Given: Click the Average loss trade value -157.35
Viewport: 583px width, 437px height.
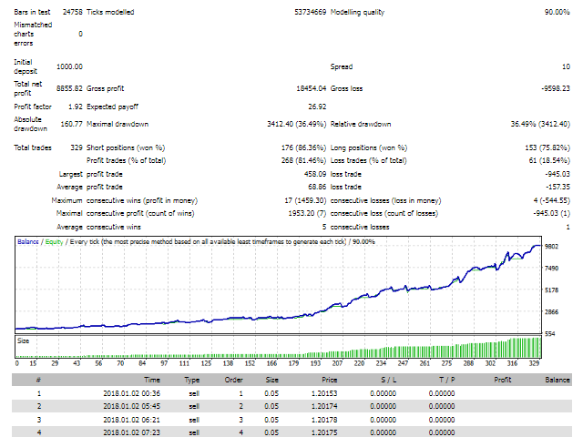Looking at the screenshot, I should coord(557,187).
